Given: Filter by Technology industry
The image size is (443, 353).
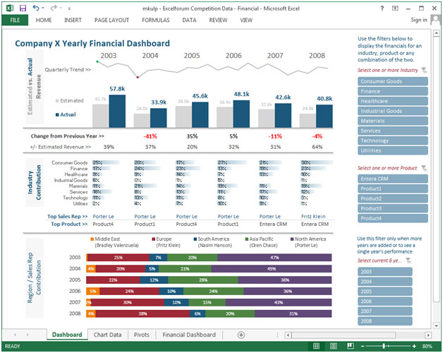Looking at the screenshot, I should point(393,141).
